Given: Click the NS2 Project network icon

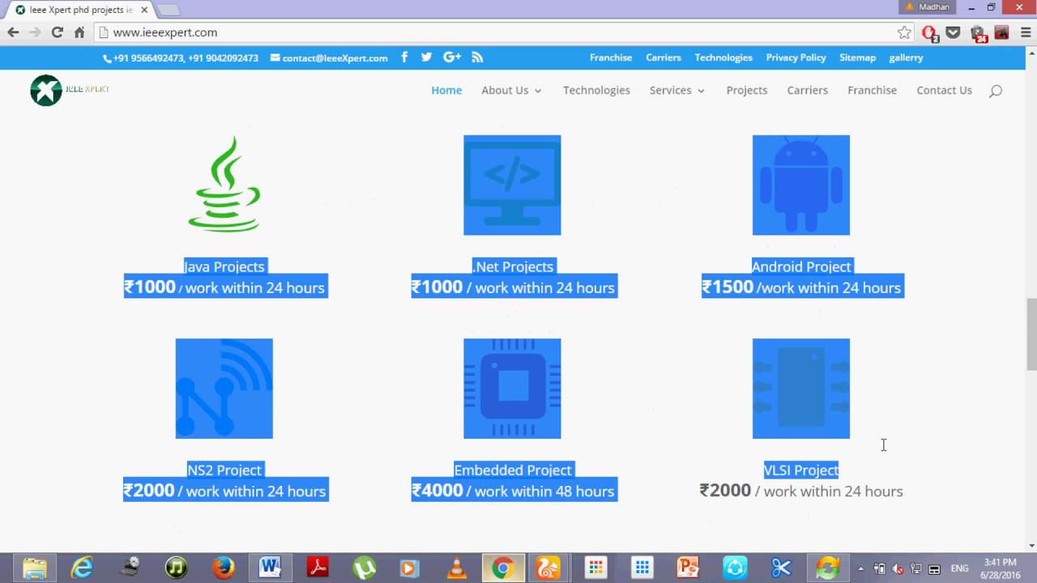Looking at the screenshot, I should 224,389.
